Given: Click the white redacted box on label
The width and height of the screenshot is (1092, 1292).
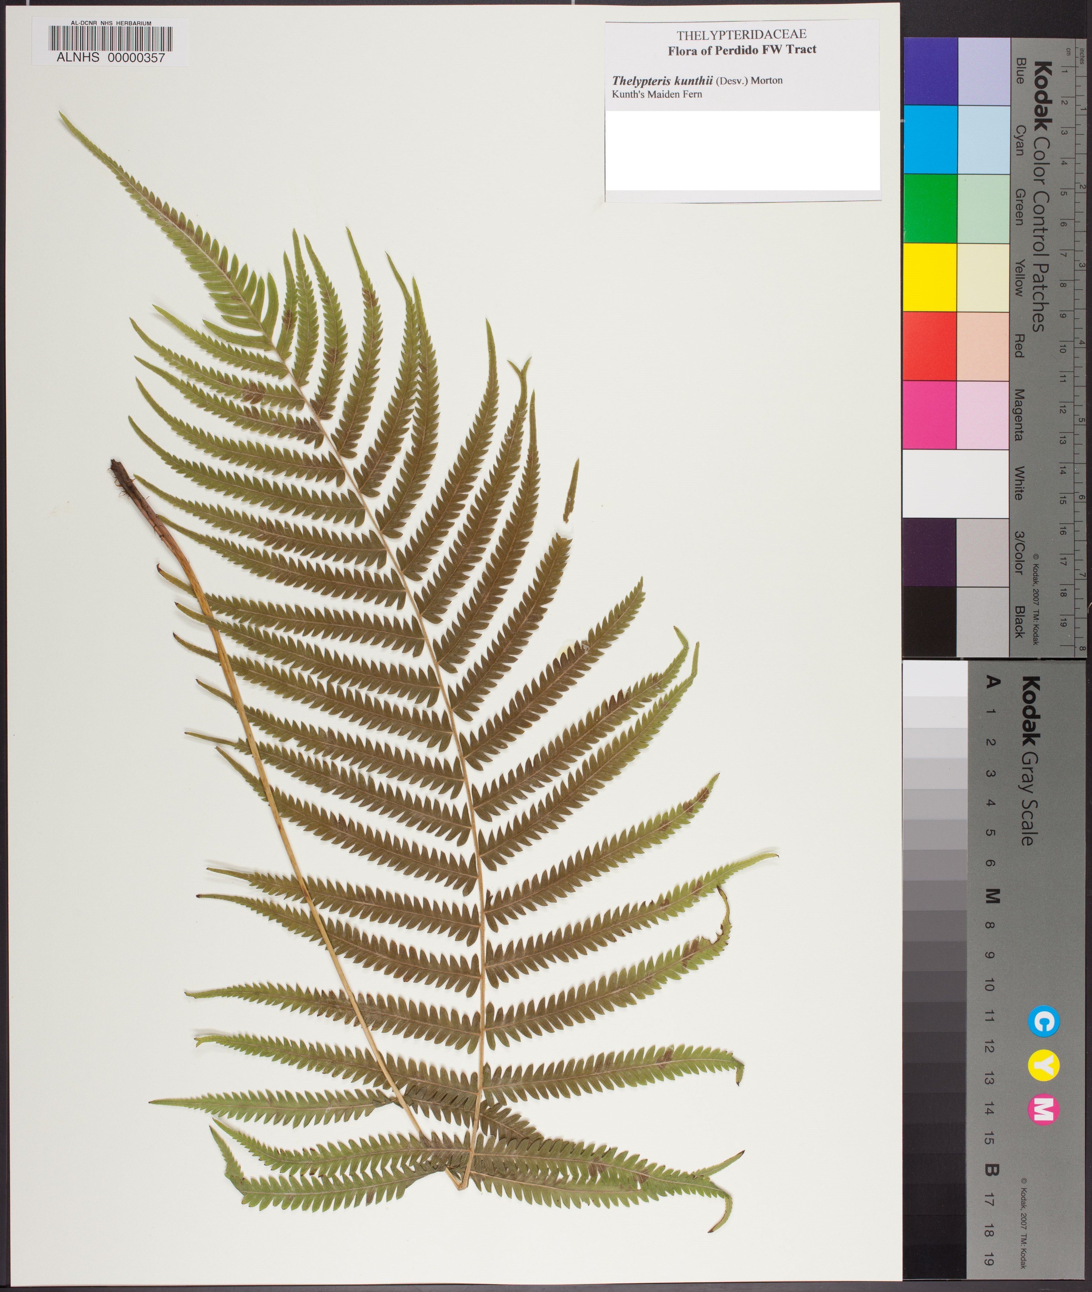Looking at the screenshot, I should pos(742,150).
